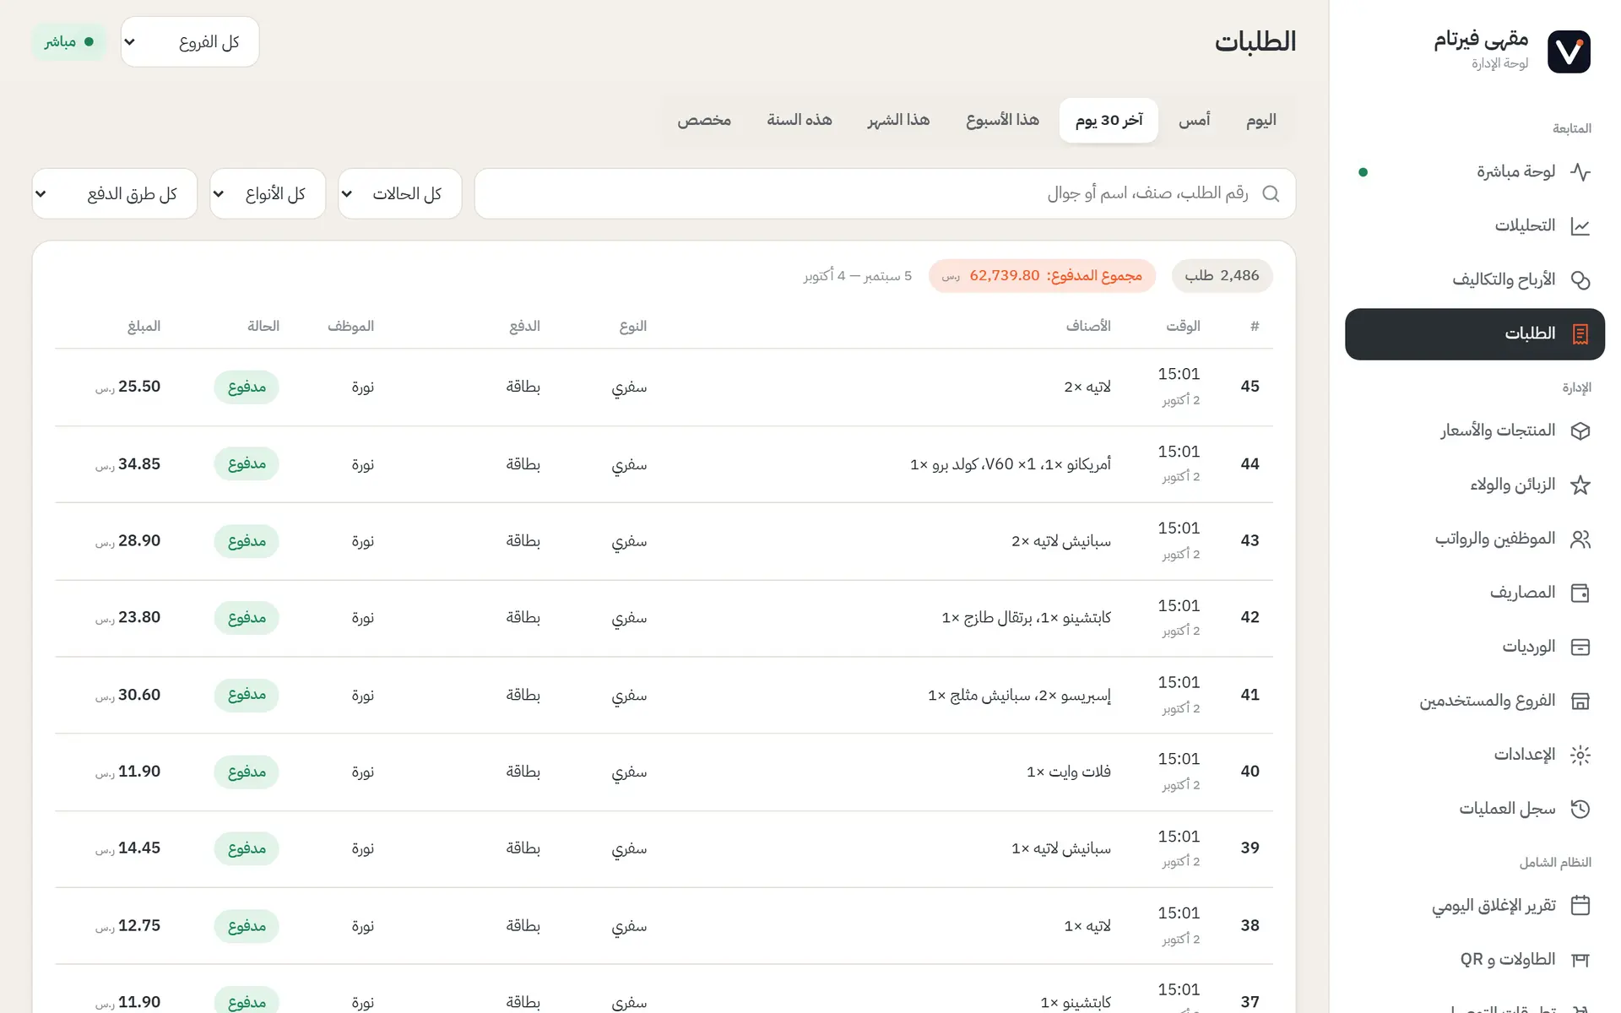The width and height of the screenshot is (1621, 1013).
Task: Click the Vertam café logo
Action: click(1569, 51)
